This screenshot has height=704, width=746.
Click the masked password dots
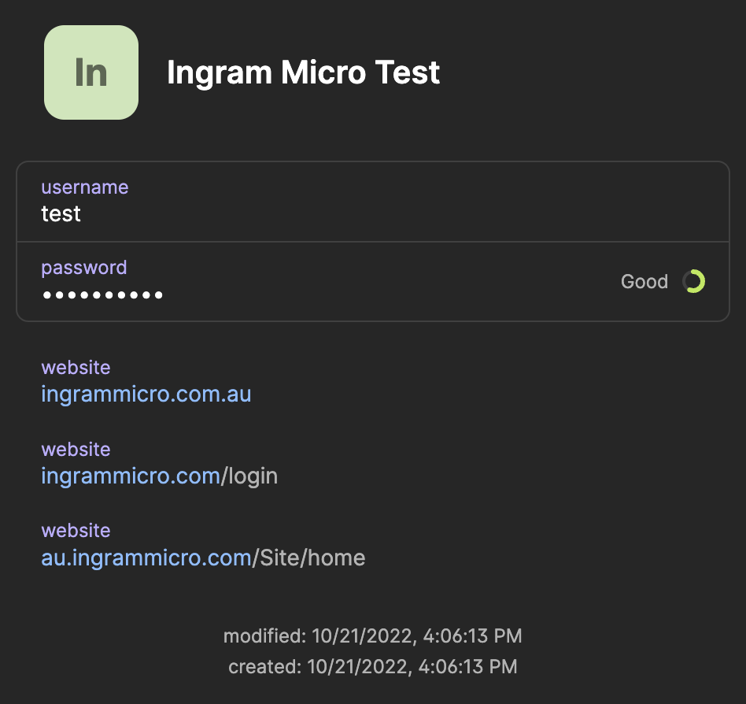click(102, 295)
